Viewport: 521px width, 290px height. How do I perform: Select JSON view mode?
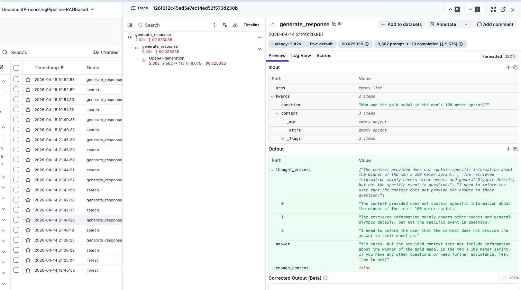pos(510,56)
